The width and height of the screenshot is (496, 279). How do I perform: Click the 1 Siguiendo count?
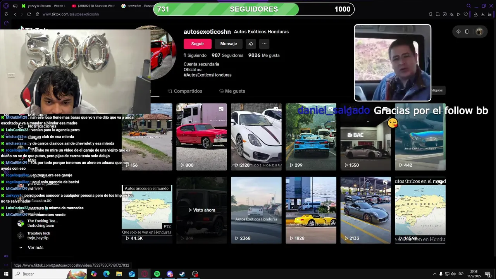coord(195,55)
